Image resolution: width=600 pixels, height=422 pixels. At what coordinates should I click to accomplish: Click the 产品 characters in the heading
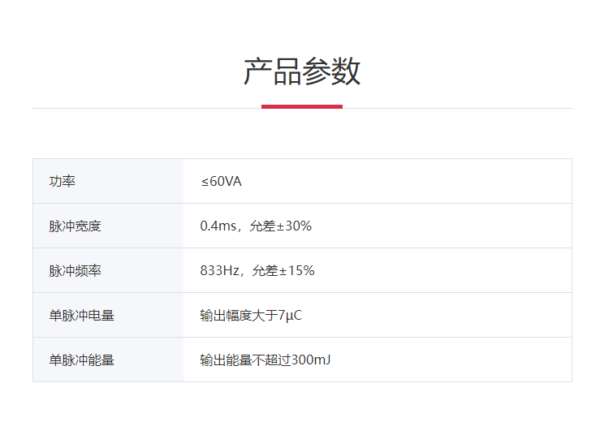click(272, 71)
